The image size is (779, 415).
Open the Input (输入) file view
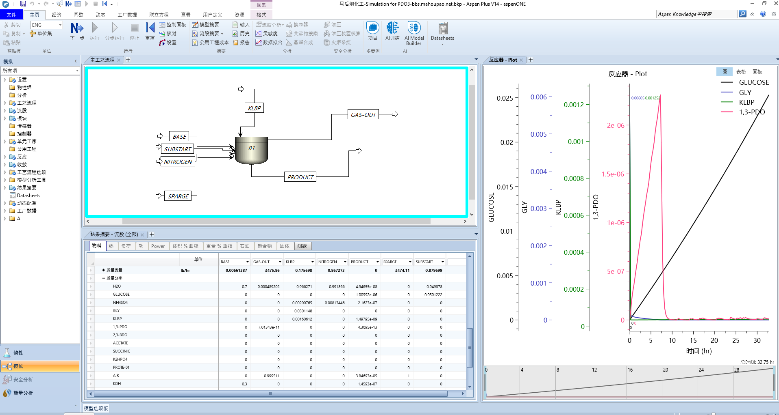click(x=241, y=25)
